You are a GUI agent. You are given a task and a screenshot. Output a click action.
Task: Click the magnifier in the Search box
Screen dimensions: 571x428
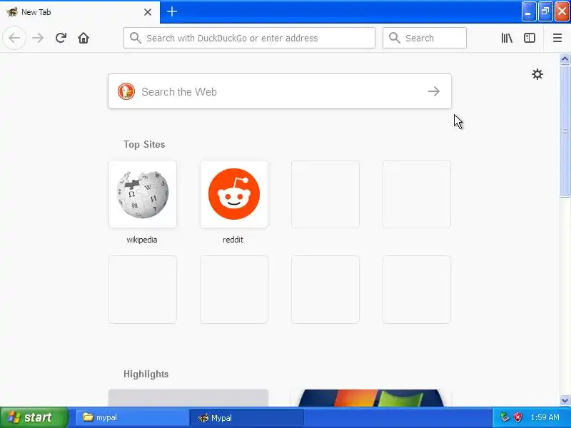tap(395, 38)
